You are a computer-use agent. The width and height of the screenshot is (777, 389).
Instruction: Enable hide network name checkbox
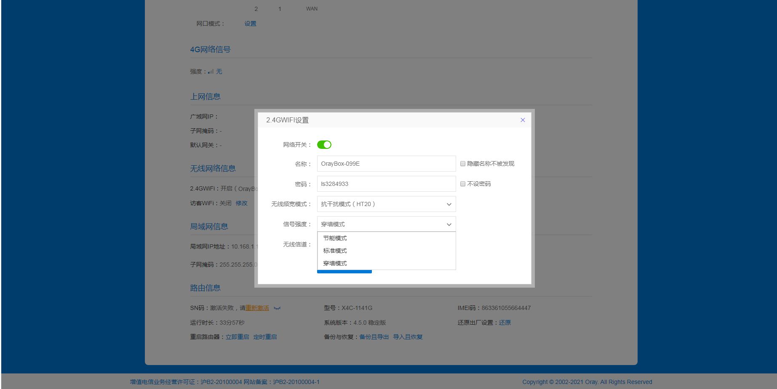pyautogui.click(x=463, y=164)
